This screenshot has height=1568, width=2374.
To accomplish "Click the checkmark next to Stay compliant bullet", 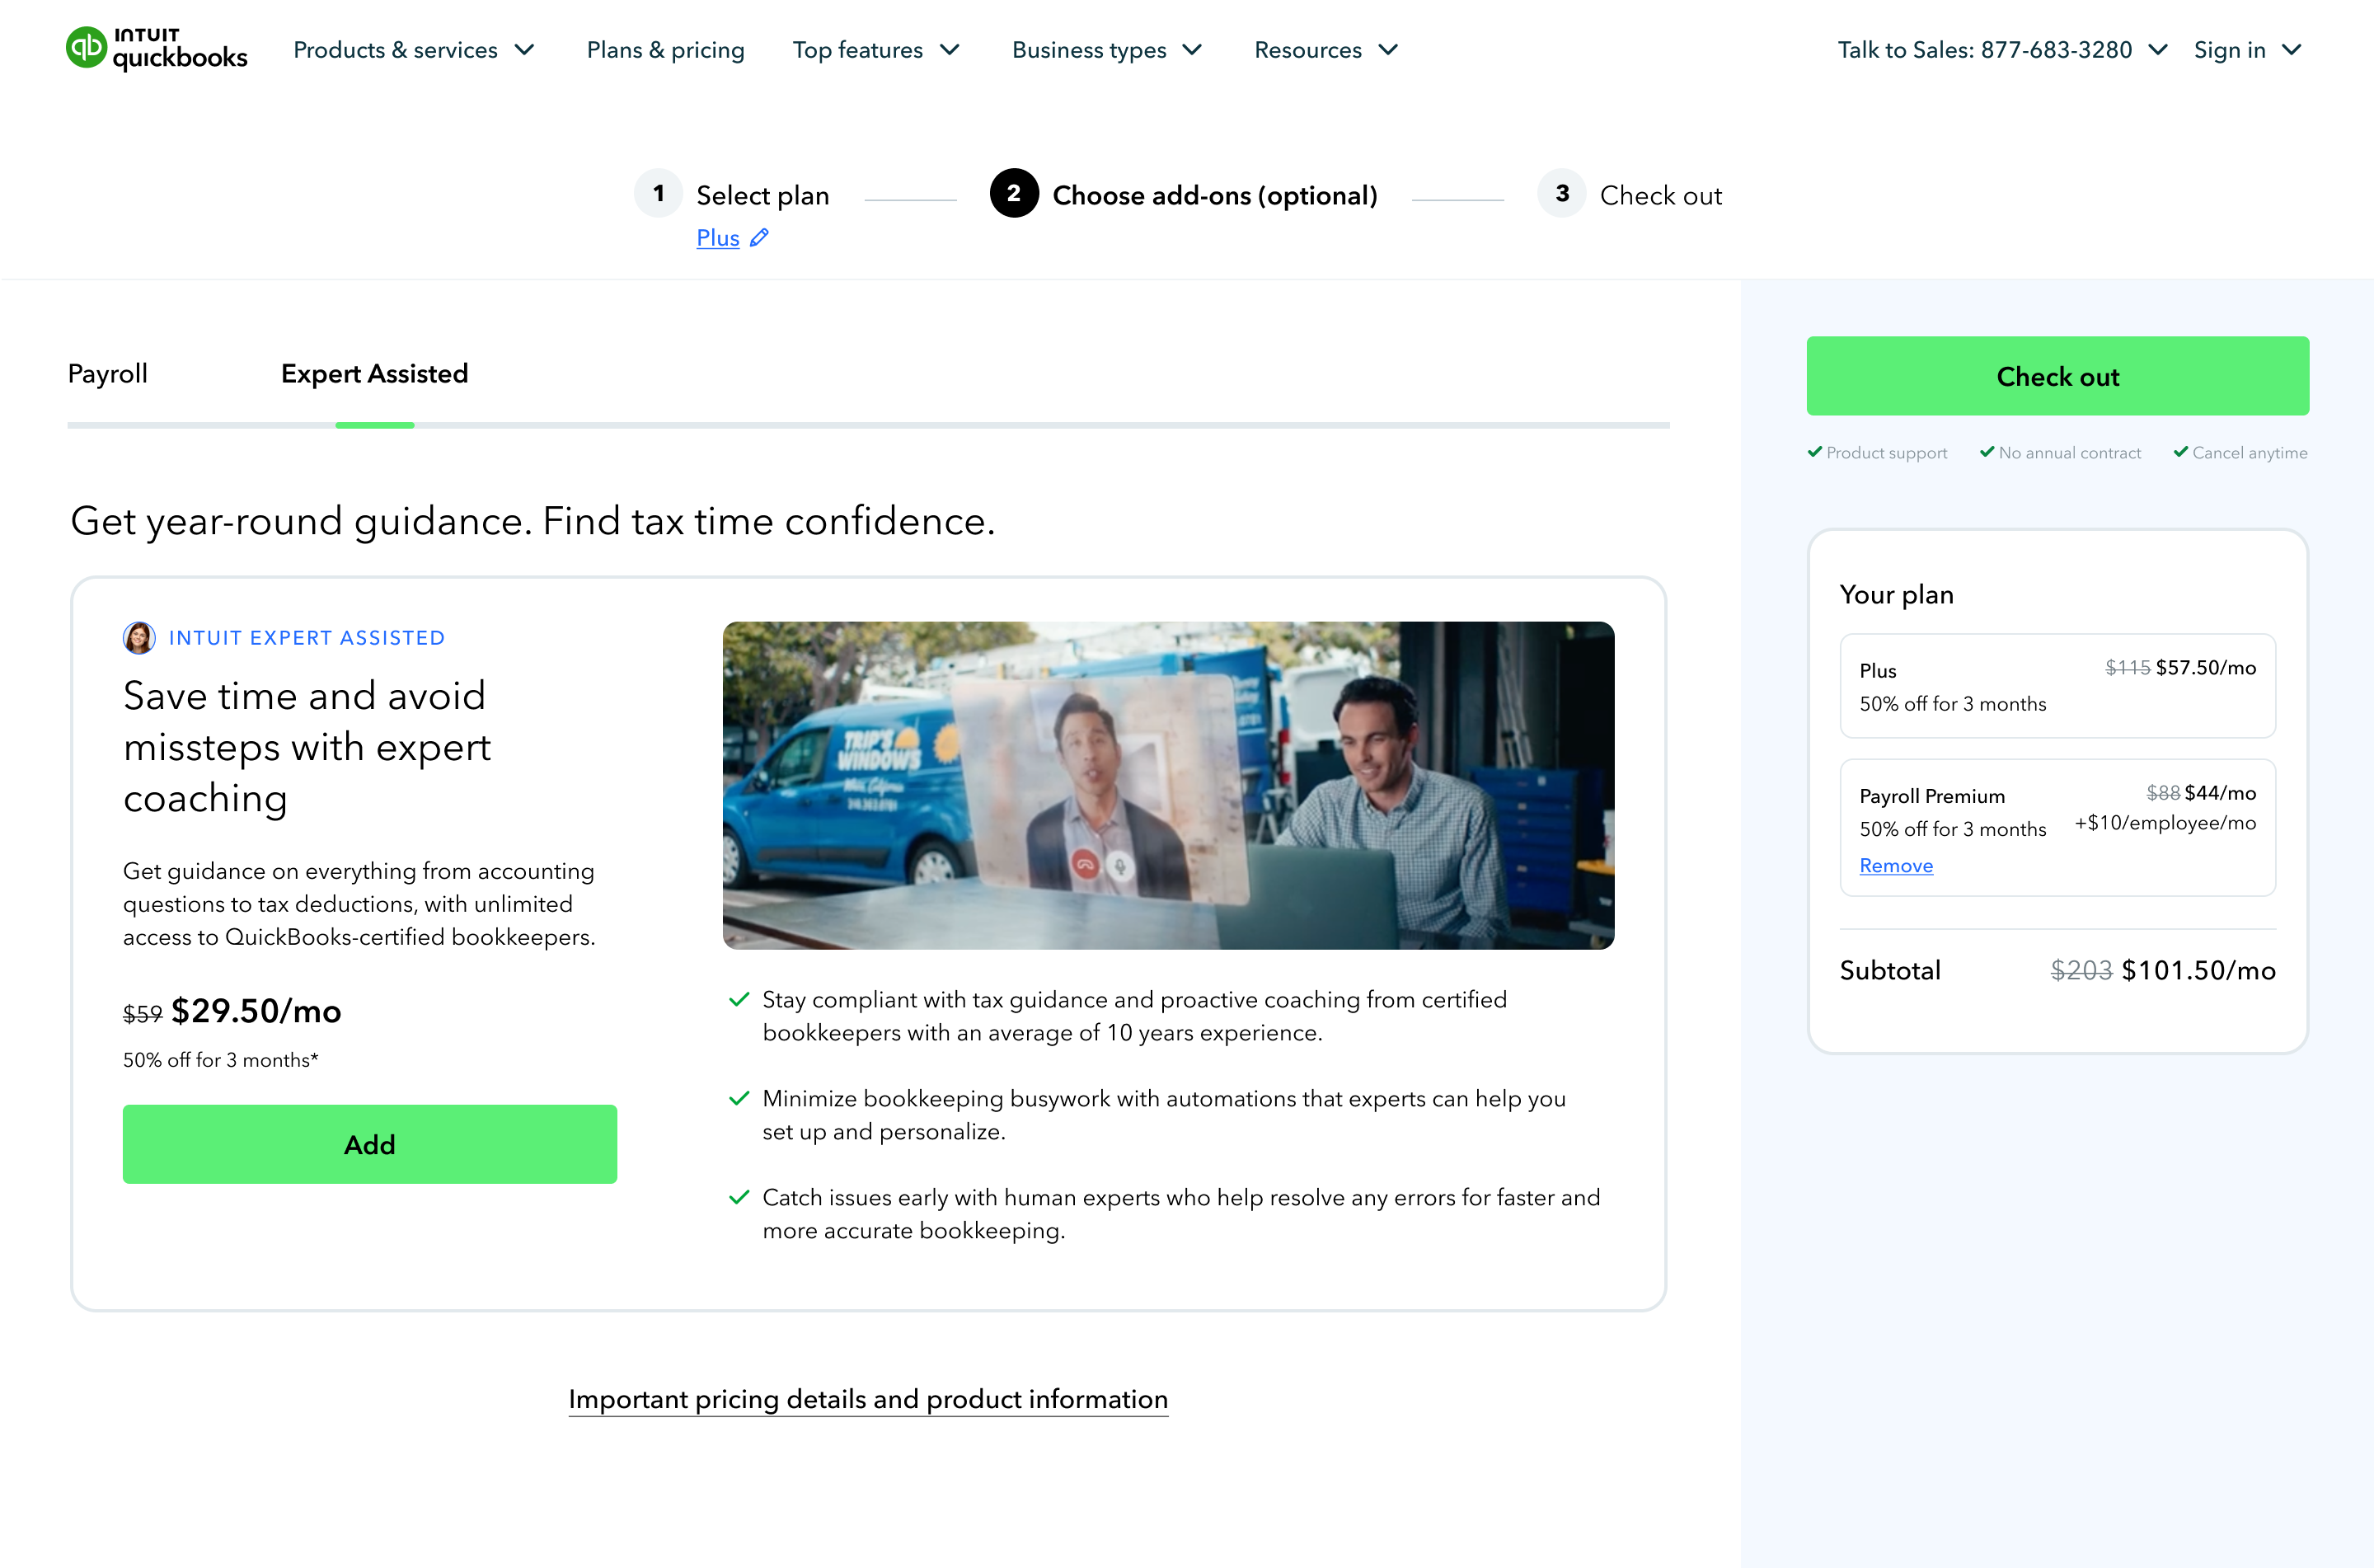I will [x=739, y=999].
